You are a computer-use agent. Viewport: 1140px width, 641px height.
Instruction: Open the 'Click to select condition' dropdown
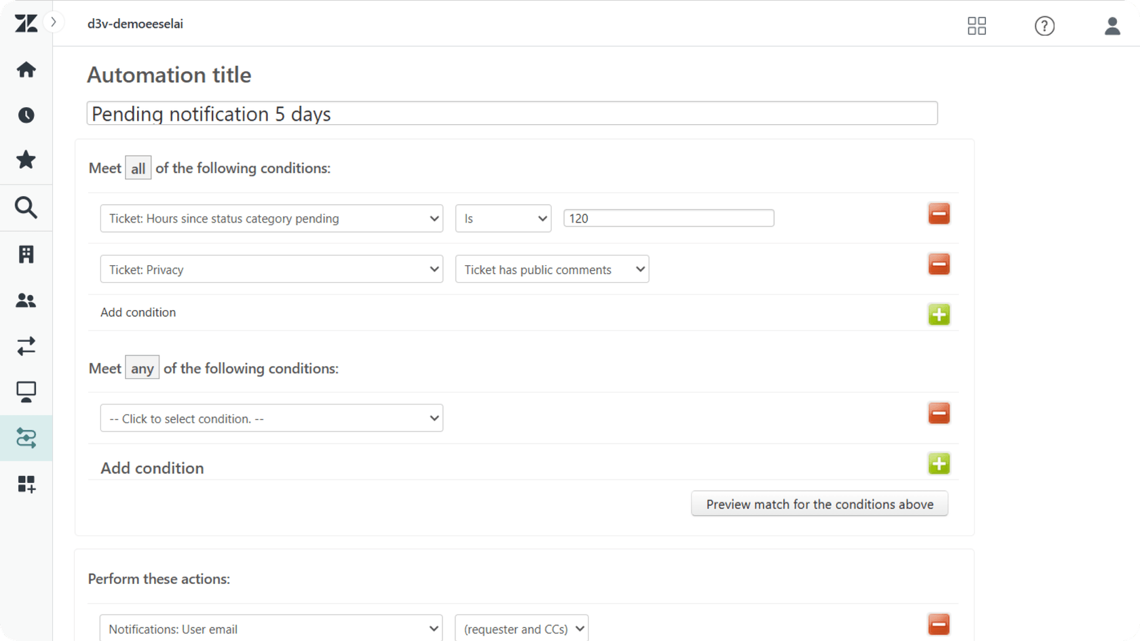click(271, 418)
